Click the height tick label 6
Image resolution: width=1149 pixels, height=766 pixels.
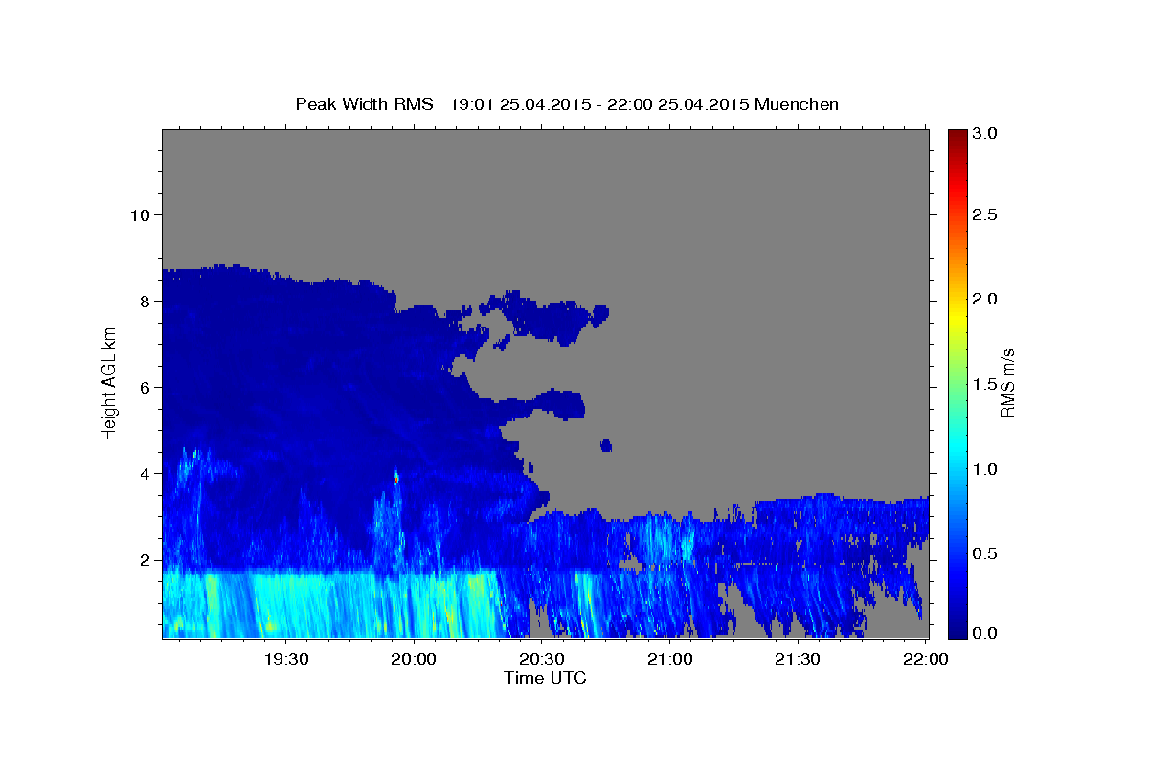[144, 387]
